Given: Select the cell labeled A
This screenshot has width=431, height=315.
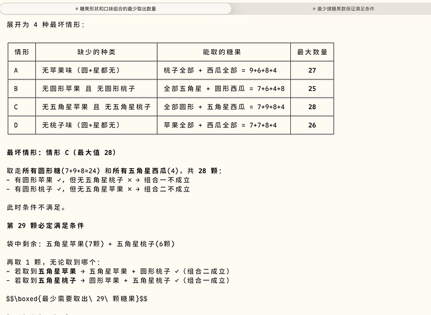Looking at the screenshot, I should click(21, 71).
